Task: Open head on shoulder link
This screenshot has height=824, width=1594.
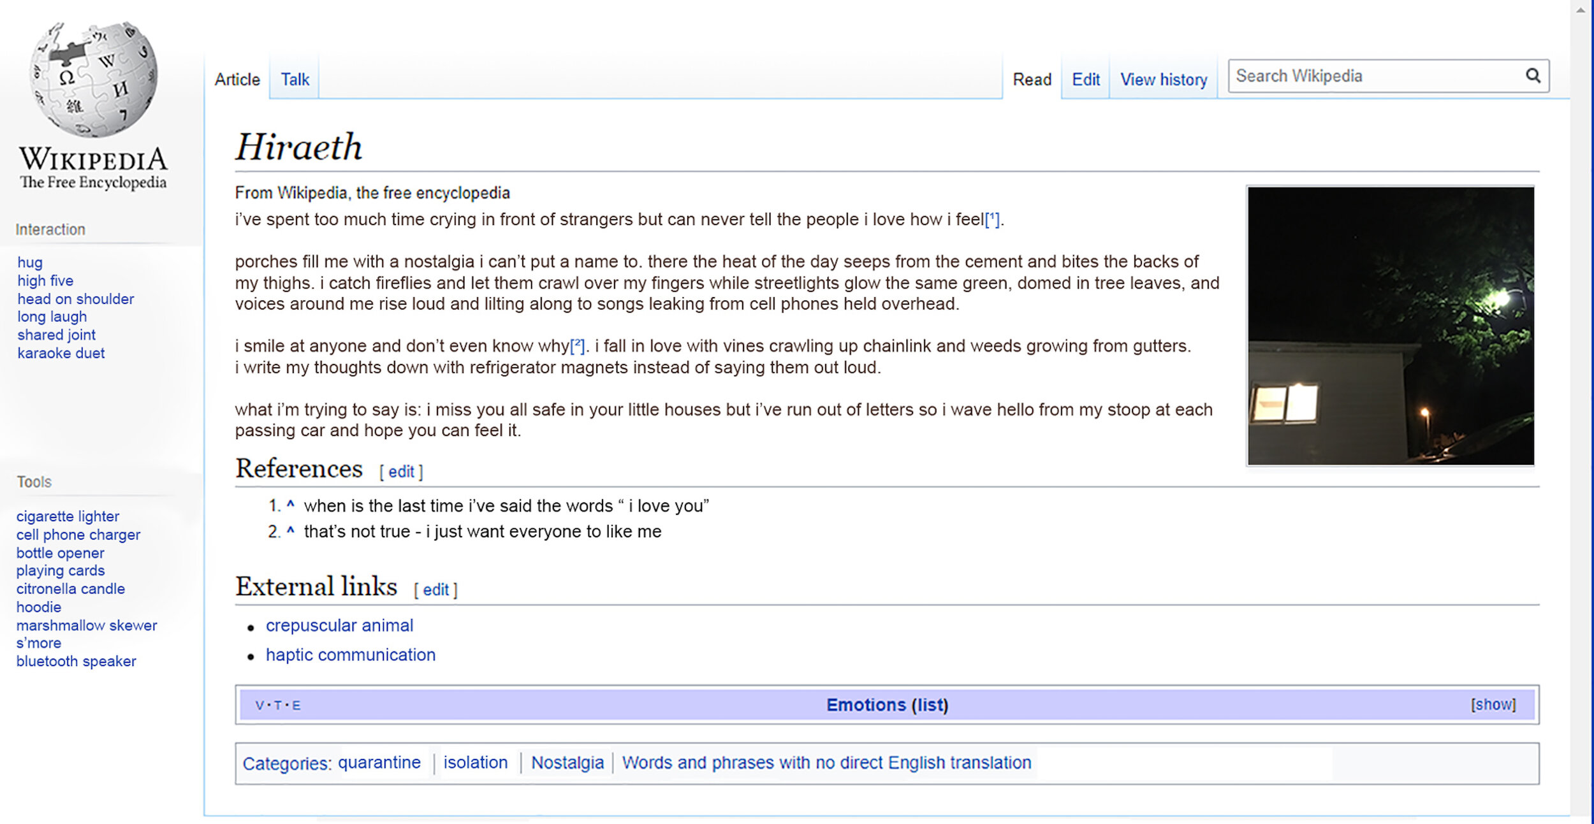Action: [75, 299]
